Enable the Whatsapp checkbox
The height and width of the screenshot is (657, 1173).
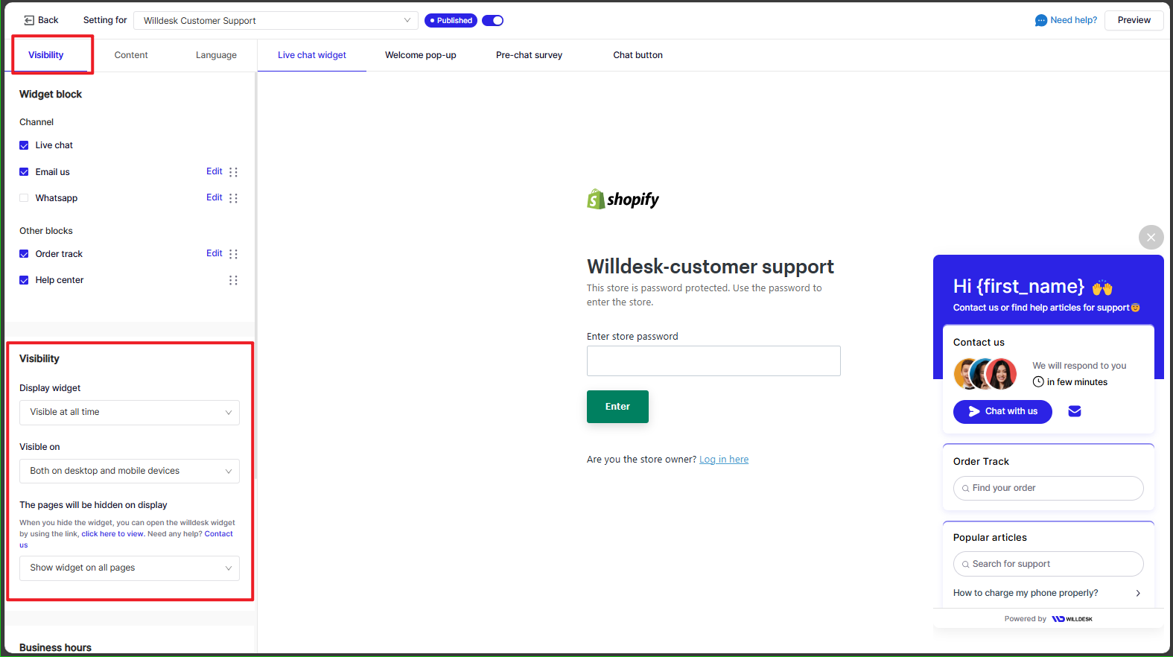click(x=24, y=198)
